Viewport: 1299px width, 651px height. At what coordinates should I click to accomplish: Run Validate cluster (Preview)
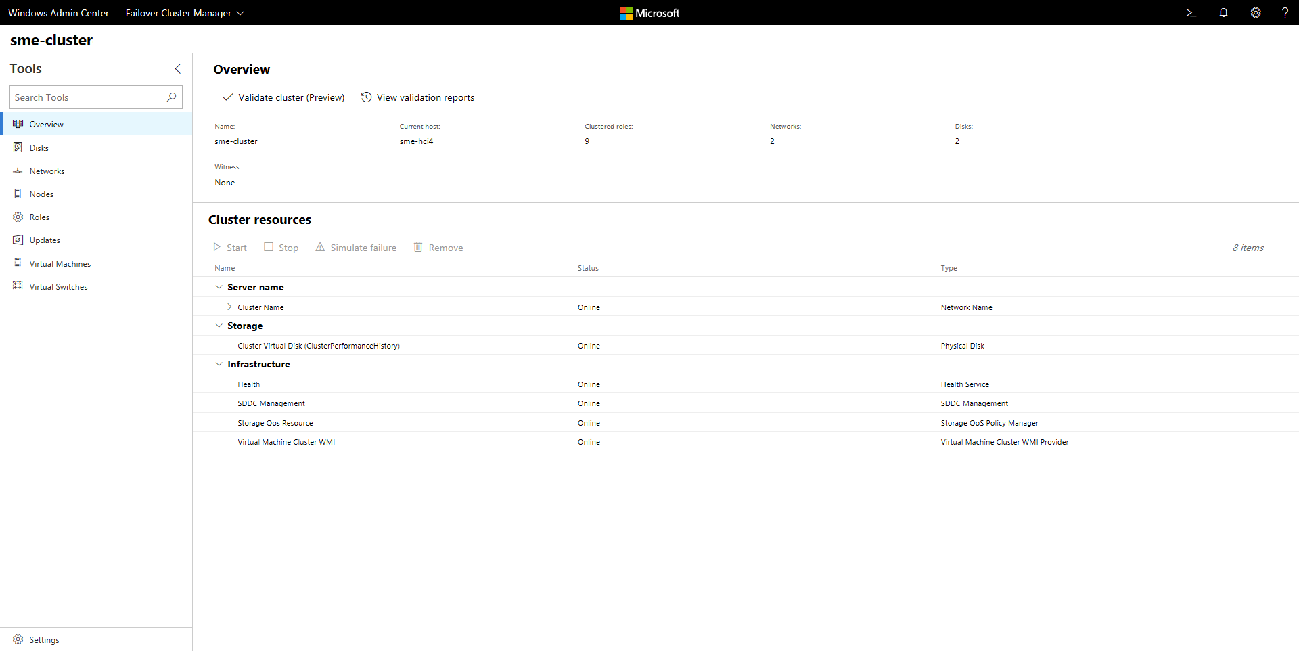pos(283,97)
